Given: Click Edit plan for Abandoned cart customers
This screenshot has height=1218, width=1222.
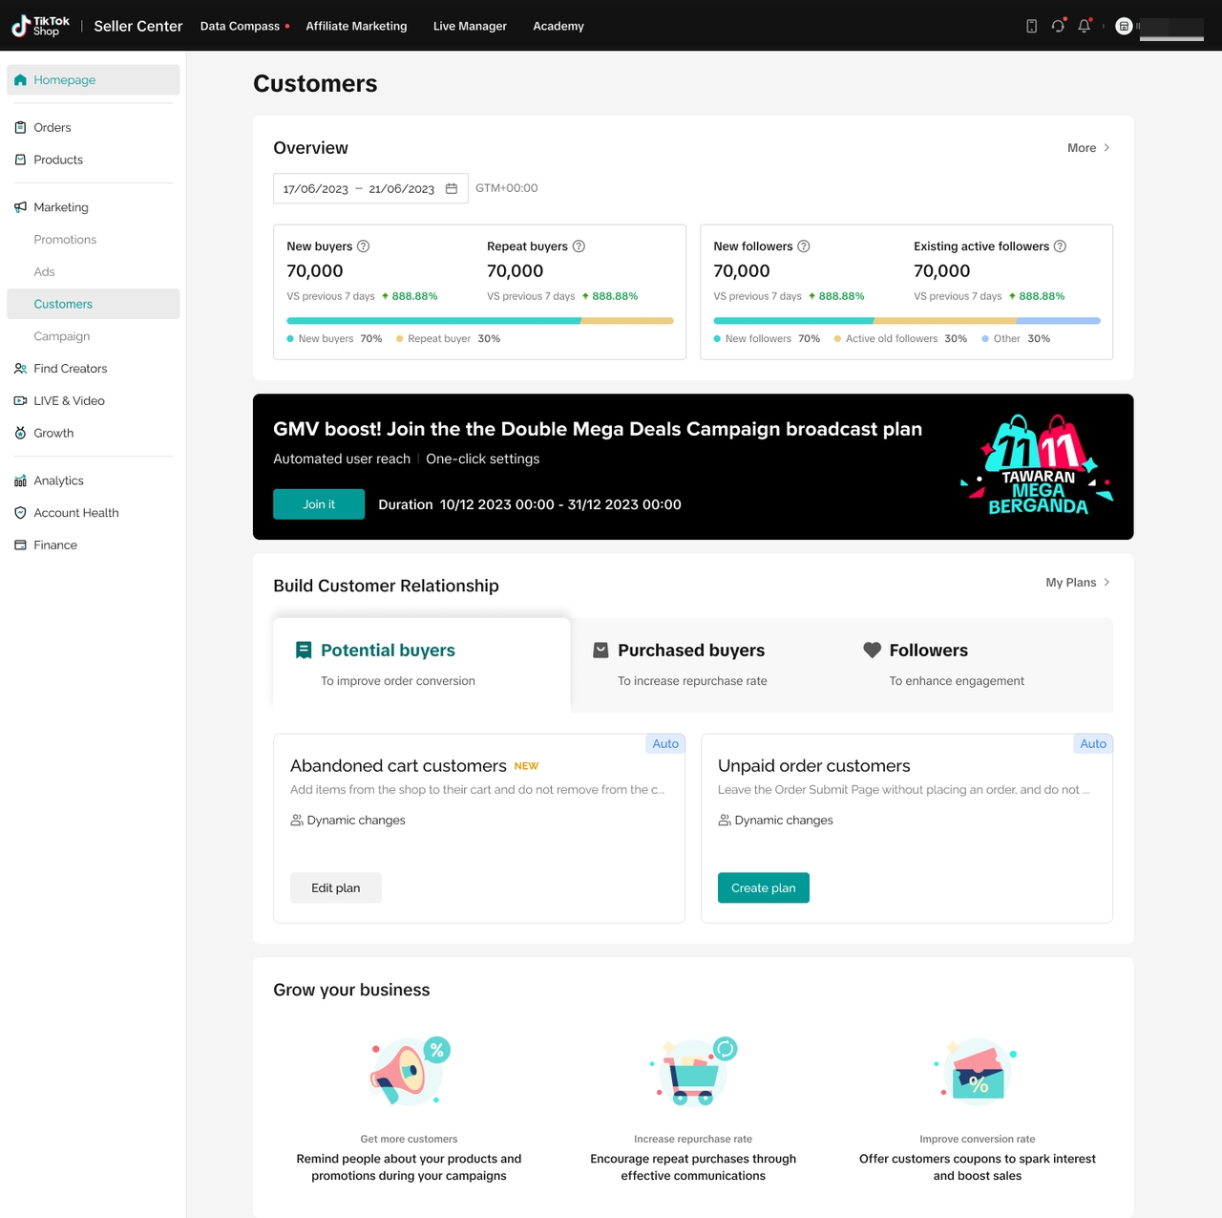Looking at the screenshot, I should (x=336, y=888).
